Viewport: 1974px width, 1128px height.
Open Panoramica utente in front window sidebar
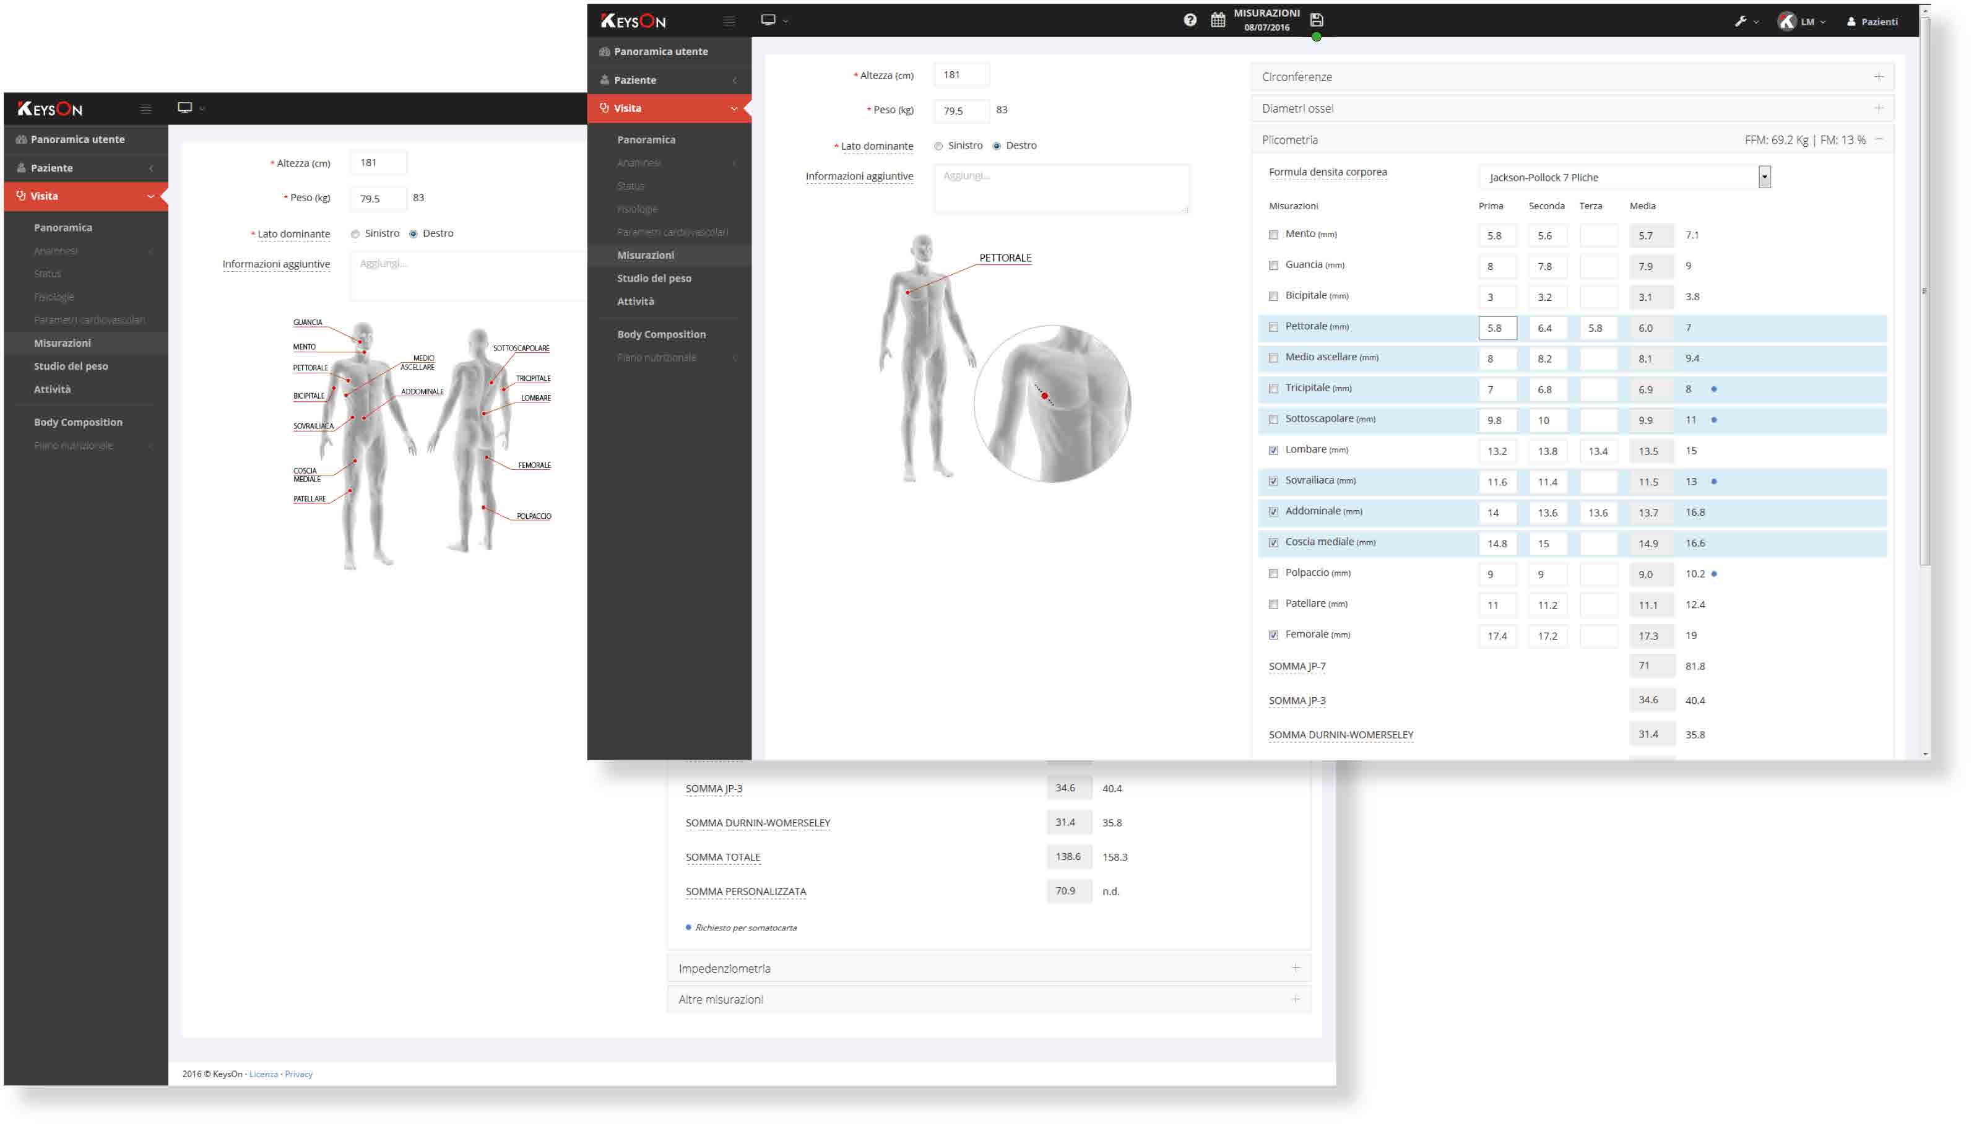669,51
